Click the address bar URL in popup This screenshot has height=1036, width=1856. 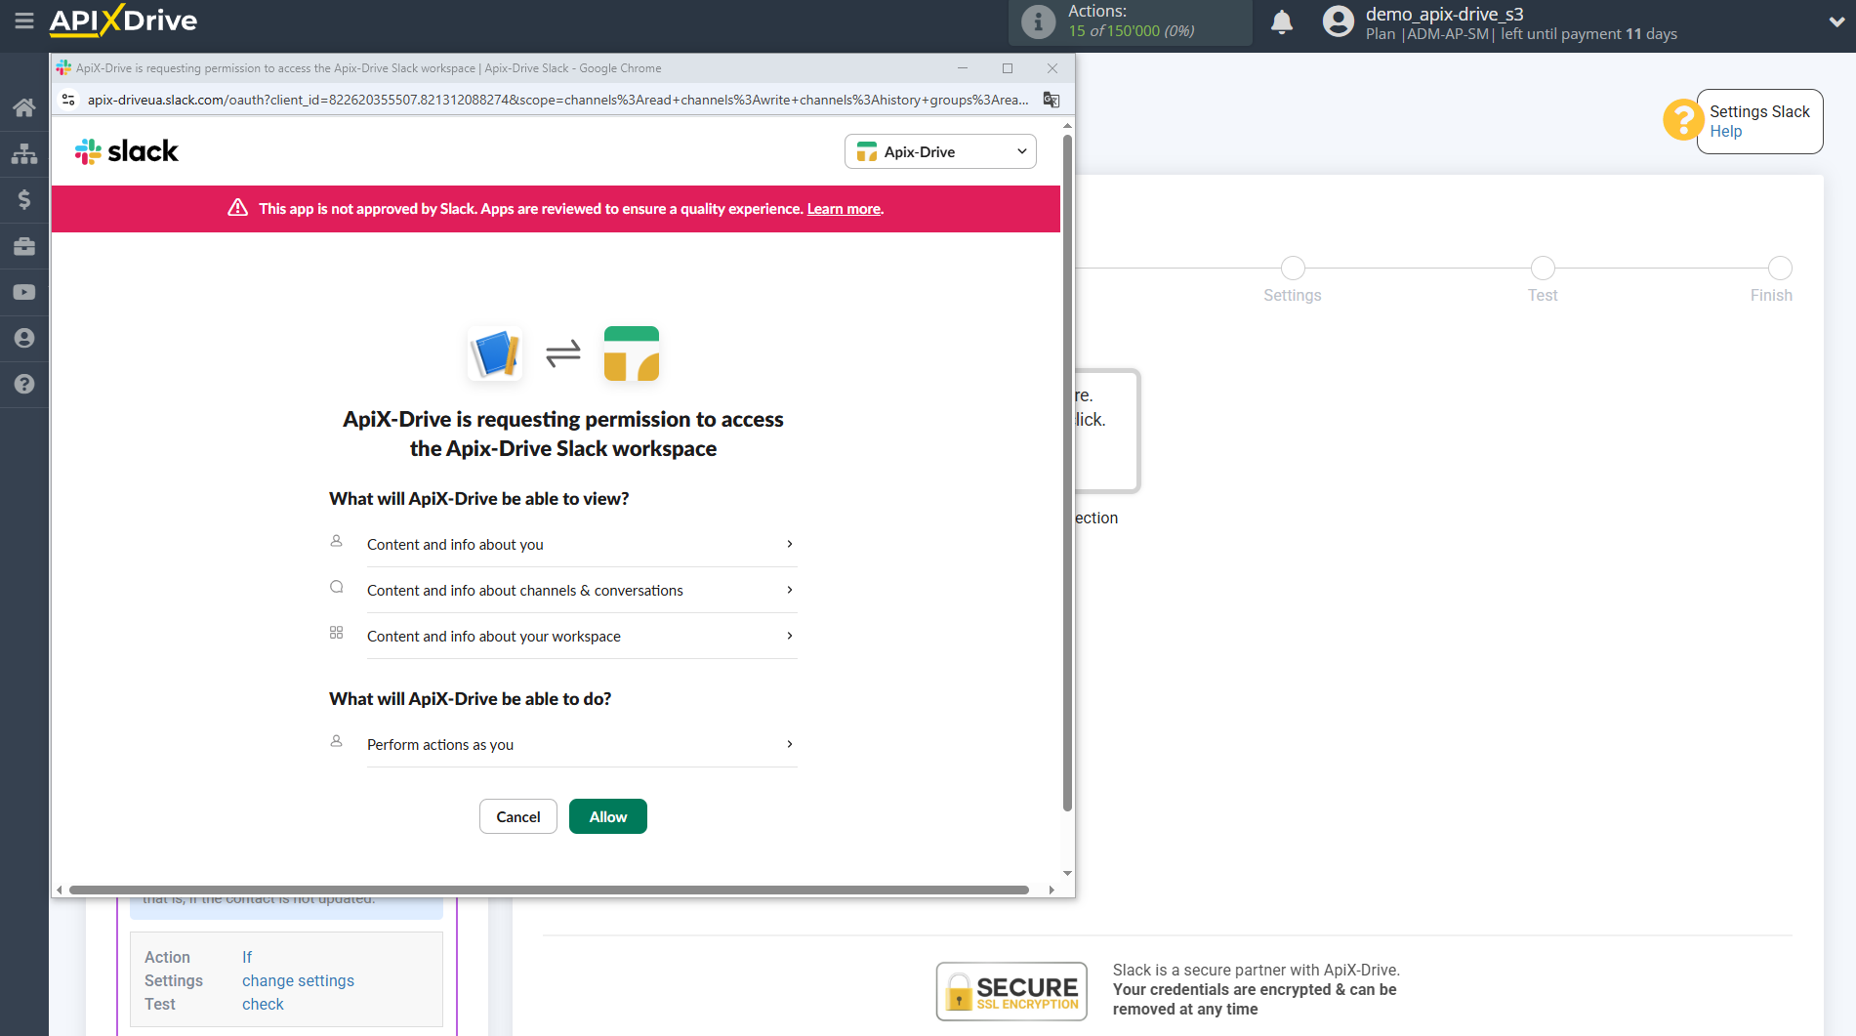[557, 100]
